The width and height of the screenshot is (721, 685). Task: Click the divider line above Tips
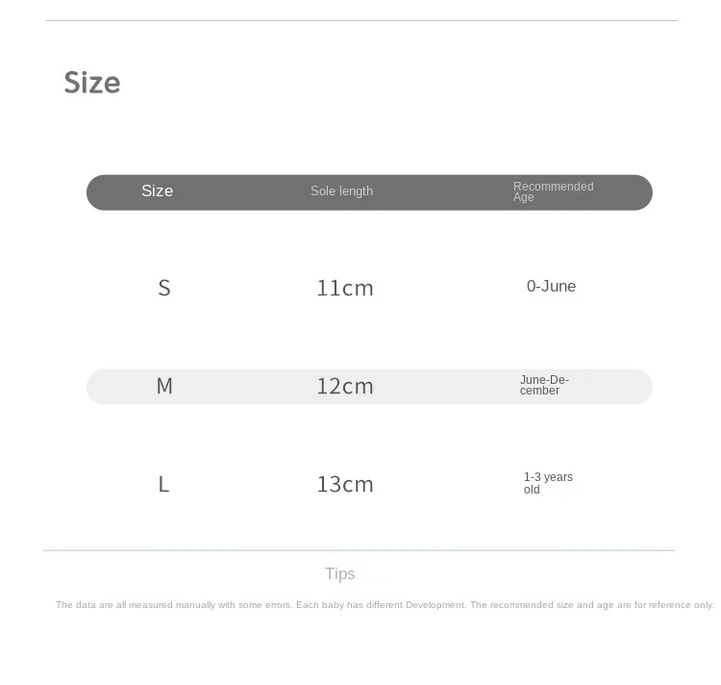click(x=359, y=549)
